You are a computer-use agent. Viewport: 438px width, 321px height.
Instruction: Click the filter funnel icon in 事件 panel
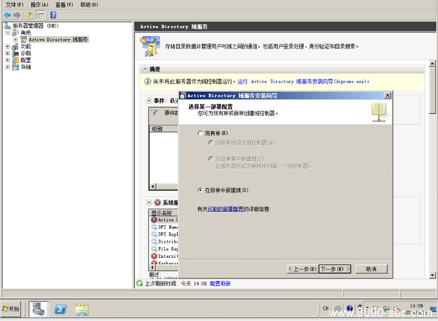coord(154,112)
